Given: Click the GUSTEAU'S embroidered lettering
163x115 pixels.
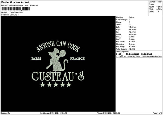Looking at the screenshot, I should click(58, 76).
